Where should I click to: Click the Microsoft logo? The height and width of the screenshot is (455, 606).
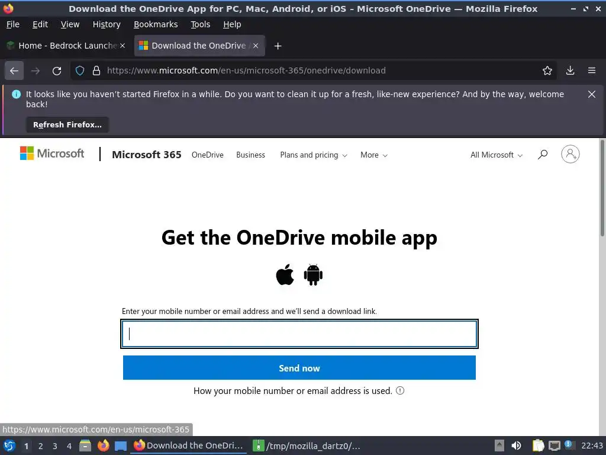tap(52, 153)
